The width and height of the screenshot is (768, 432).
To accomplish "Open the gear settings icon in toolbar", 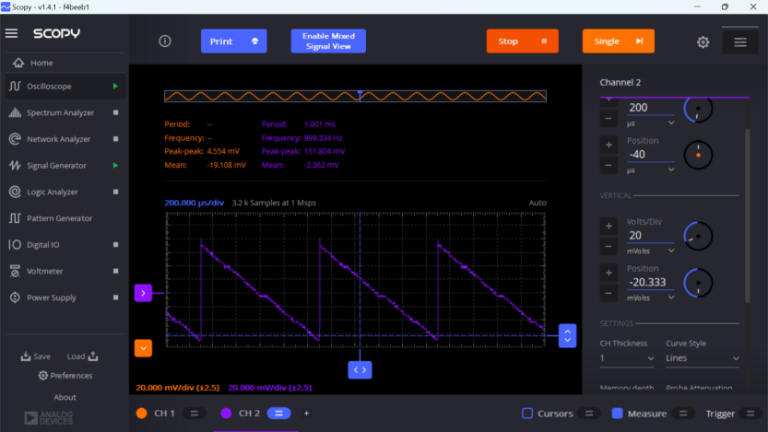I will tap(703, 41).
